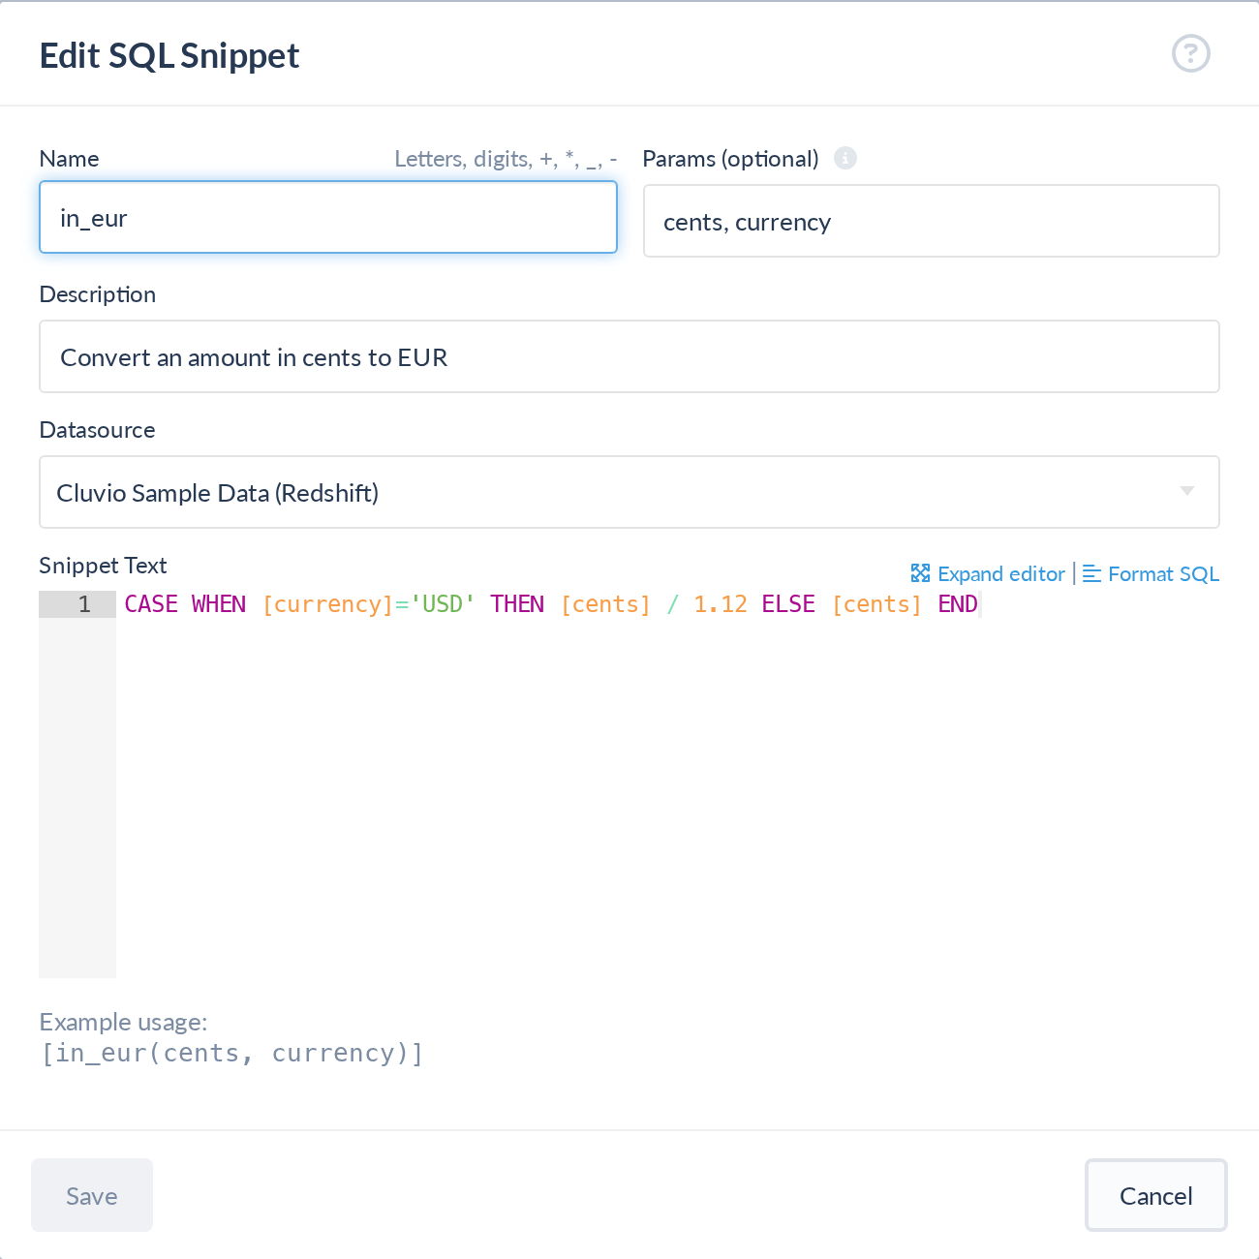Click the Expand editor arrows icon

920,573
